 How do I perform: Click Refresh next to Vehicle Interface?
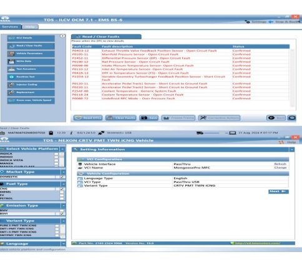280,164
